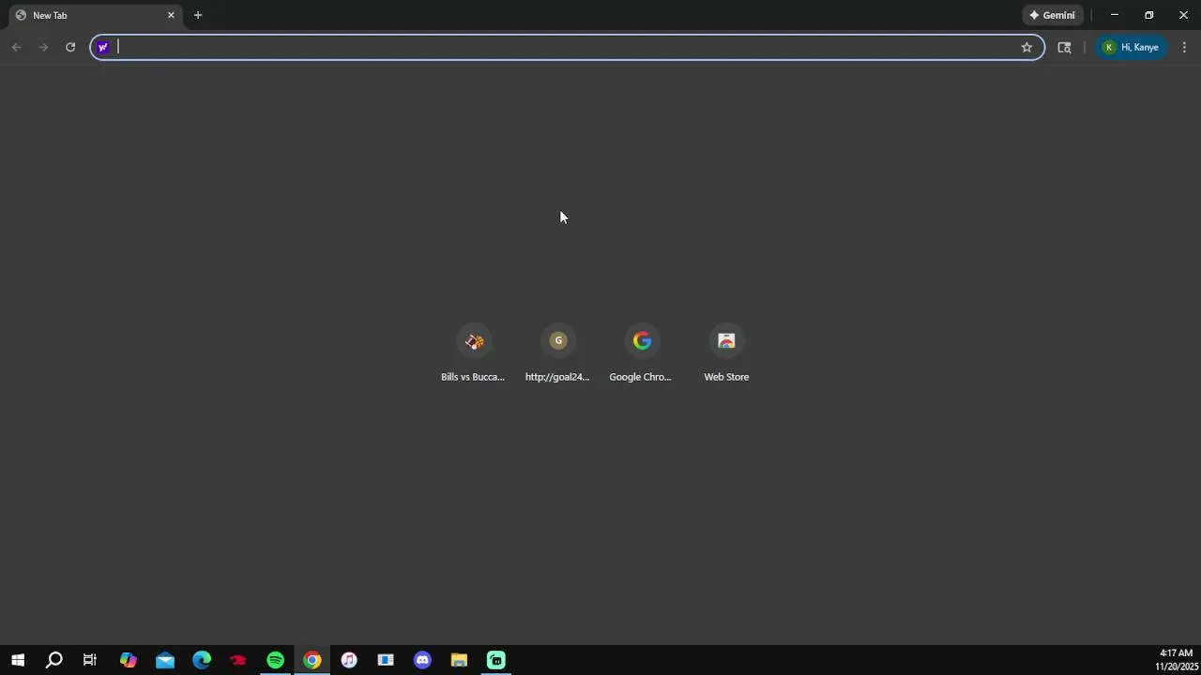This screenshot has height=675, width=1201.
Task: Click the Chrome taskbar icon
Action: (x=312, y=660)
